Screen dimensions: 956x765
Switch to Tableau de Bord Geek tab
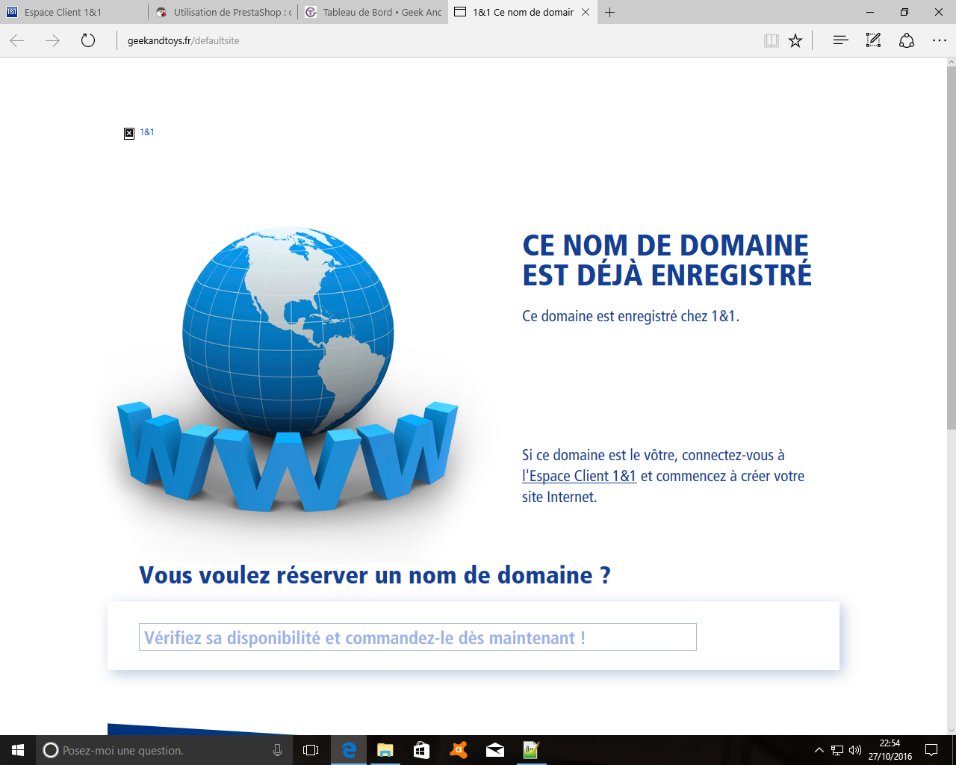373,12
